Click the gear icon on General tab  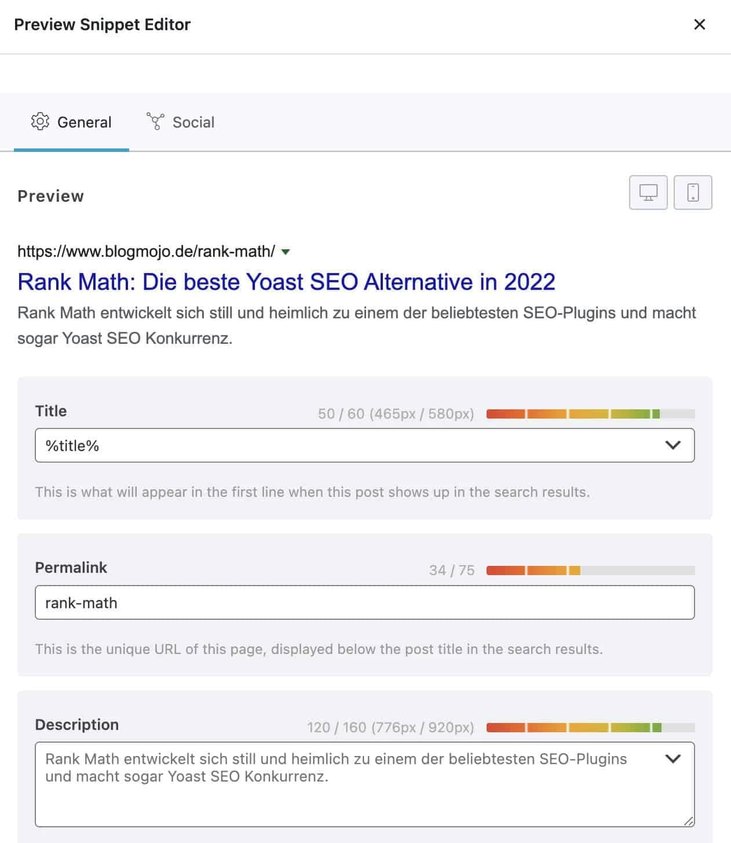[40, 122]
